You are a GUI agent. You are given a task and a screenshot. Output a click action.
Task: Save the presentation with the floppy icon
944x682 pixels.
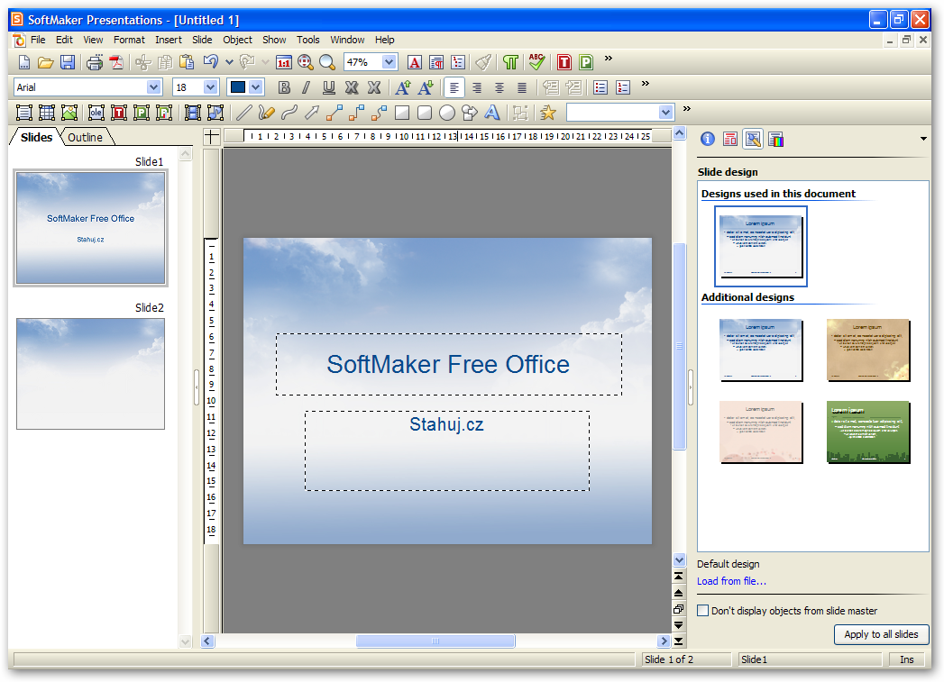pyautogui.click(x=68, y=62)
